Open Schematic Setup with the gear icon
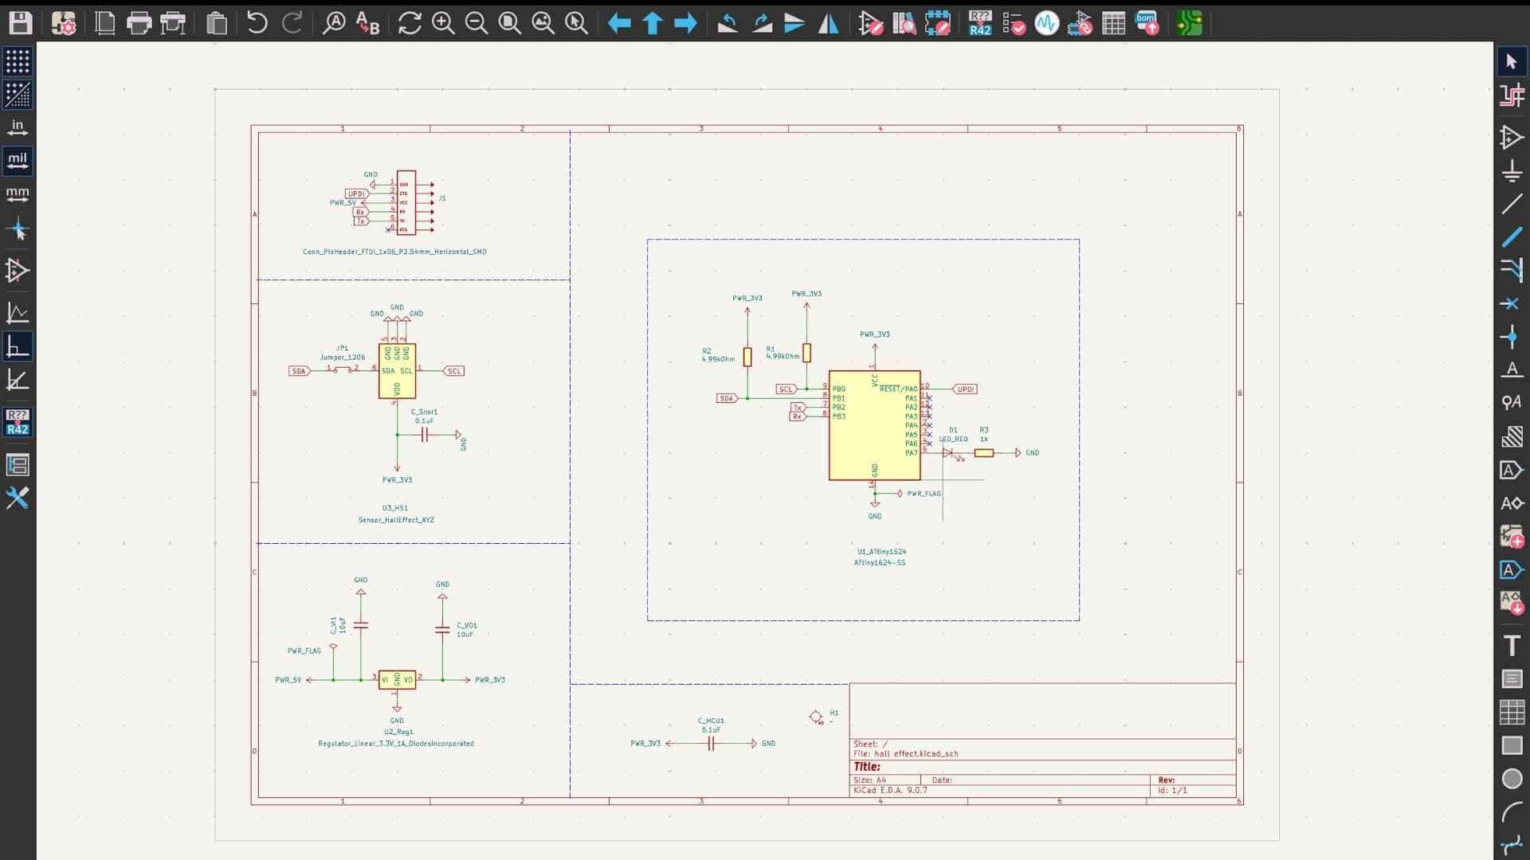Screen dimensions: 1530x860 click(64, 23)
